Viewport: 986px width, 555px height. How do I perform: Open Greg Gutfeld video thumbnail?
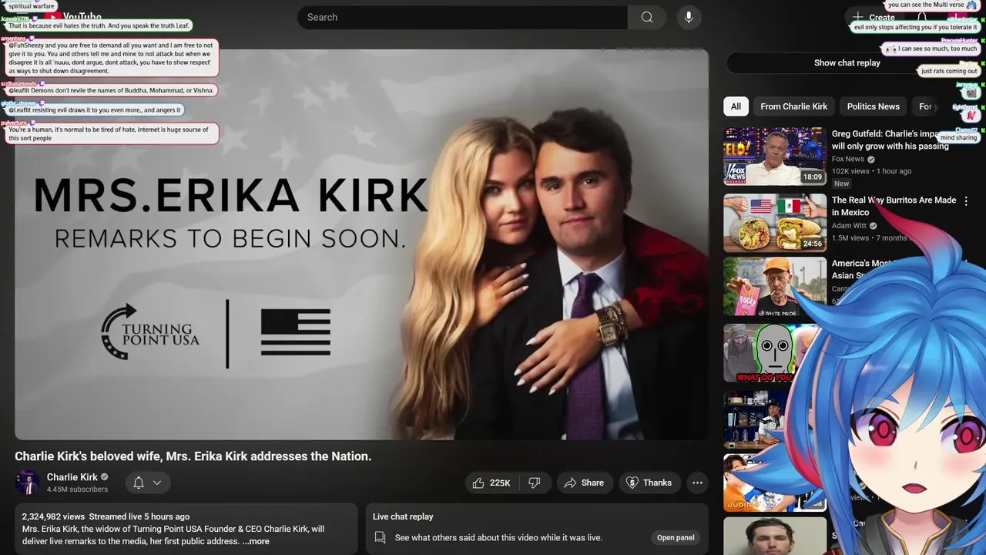tap(775, 156)
